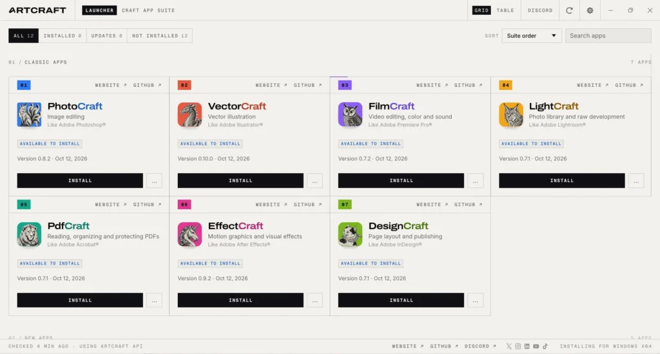Viewport: 660px width, 354px height.
Task: Click the EffectCraft unicorn app icon
Action: coord(189,234)
